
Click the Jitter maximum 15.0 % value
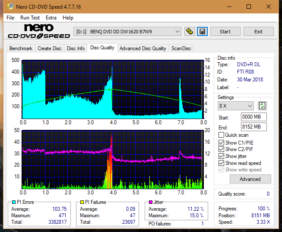[197, 216]
